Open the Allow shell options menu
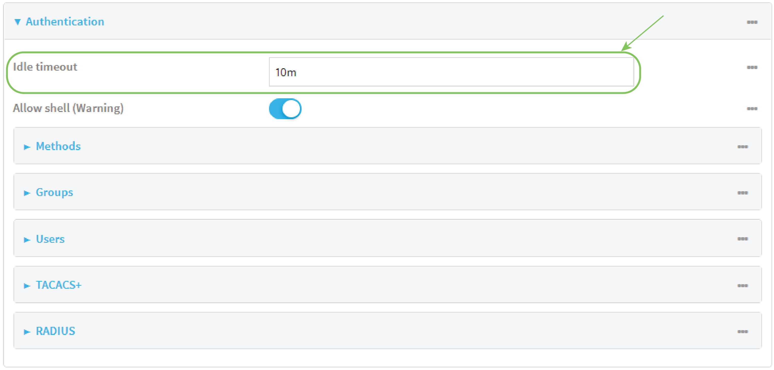Screen dimensions: 774x370 click(x=752, y=109)
